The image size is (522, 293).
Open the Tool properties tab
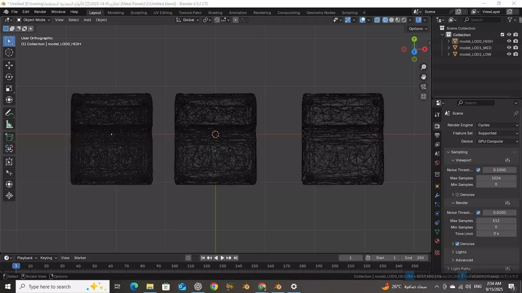point(437,115)
